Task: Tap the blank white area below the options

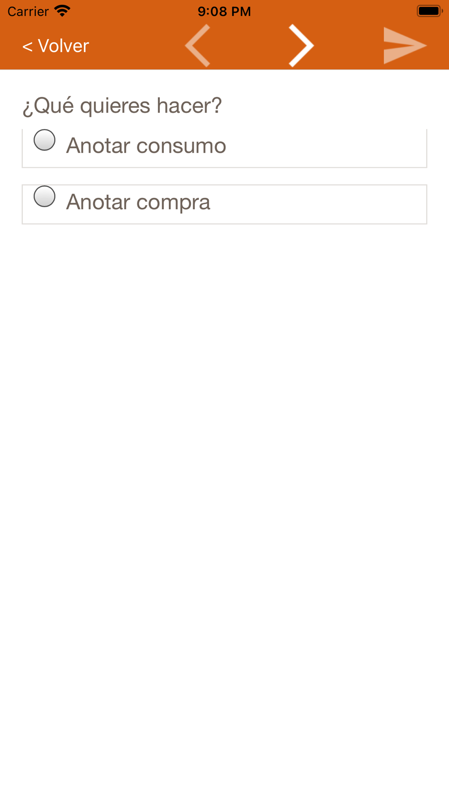Action: click(224, 449)
